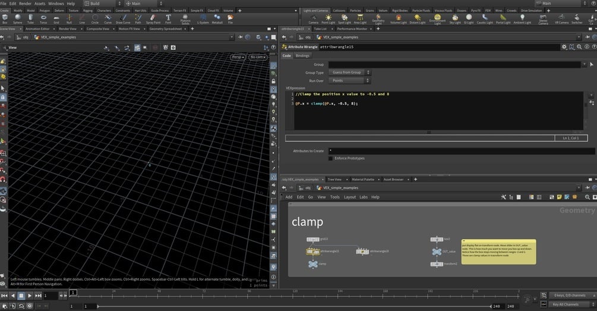Click the Key All Channels button
Viewport: 597px width, 311px height.
[x=564, y=304]
